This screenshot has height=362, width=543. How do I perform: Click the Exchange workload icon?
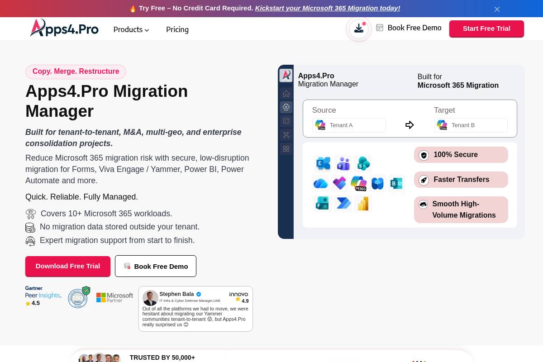(x=323, y=163)
